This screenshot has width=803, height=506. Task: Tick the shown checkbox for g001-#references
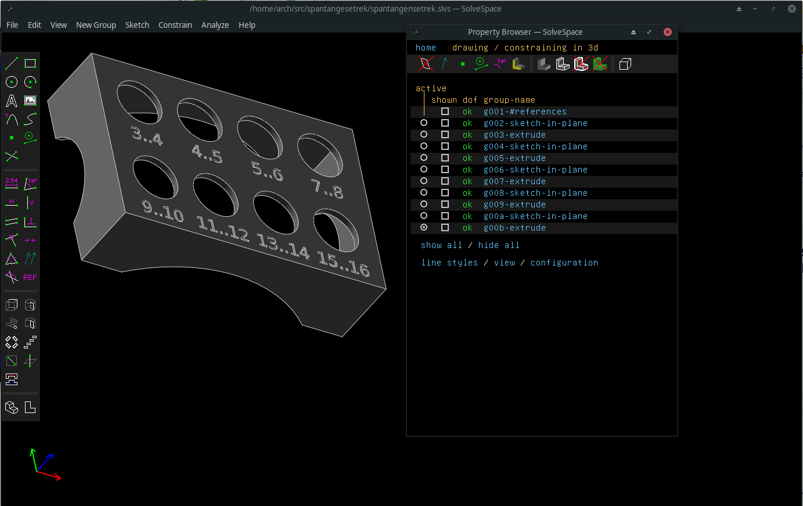[445, 112]
